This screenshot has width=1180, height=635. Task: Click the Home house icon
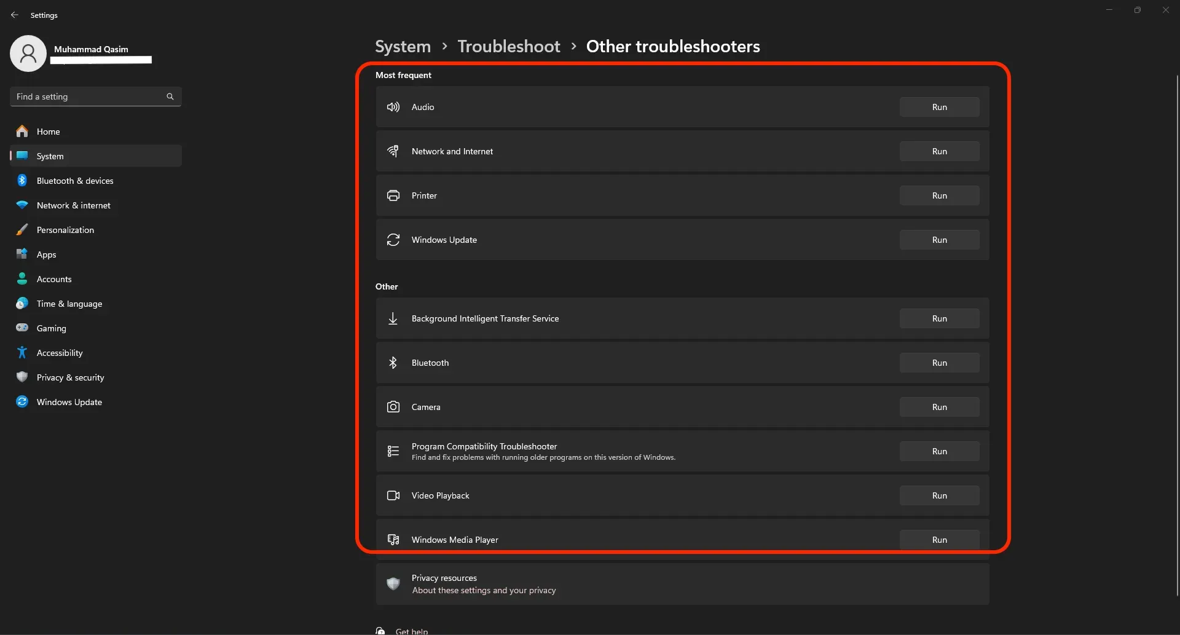click(x=22, y=131)
